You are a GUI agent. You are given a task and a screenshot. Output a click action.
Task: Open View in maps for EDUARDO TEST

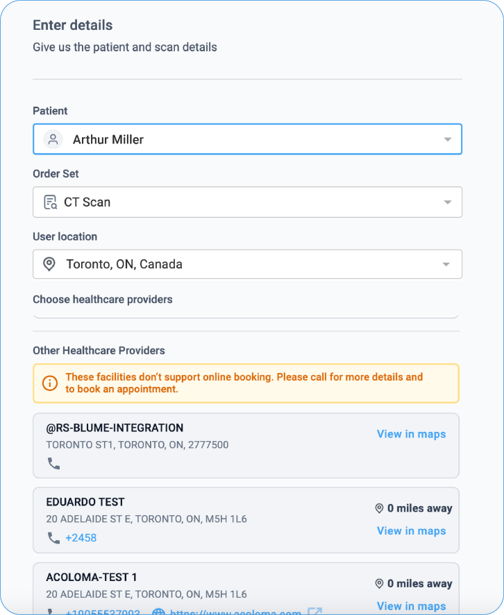pos(411,531)
